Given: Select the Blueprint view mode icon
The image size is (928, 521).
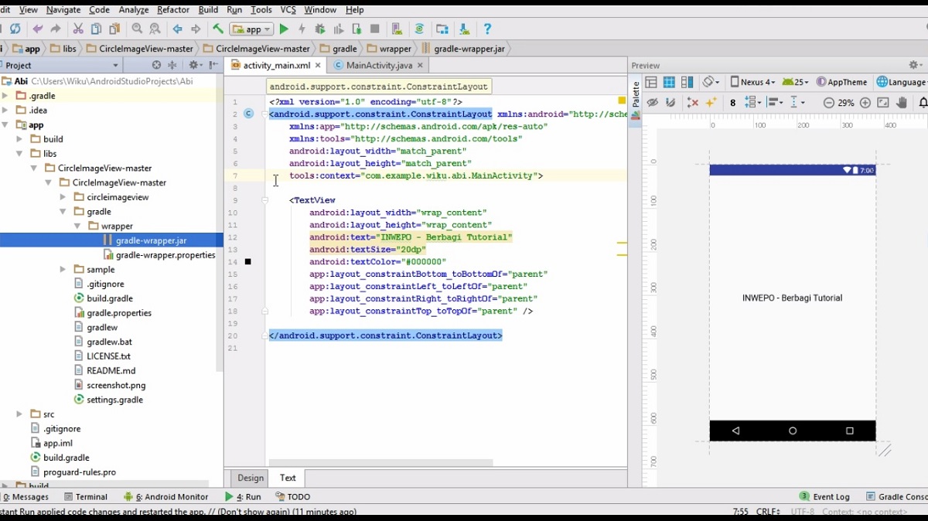Looking at the screenshot, I should pyautogui.click(x=670, y=82).
